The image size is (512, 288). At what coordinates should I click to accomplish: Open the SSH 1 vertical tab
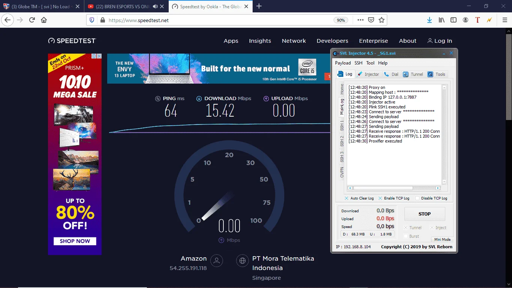click(x=342, y=126)
